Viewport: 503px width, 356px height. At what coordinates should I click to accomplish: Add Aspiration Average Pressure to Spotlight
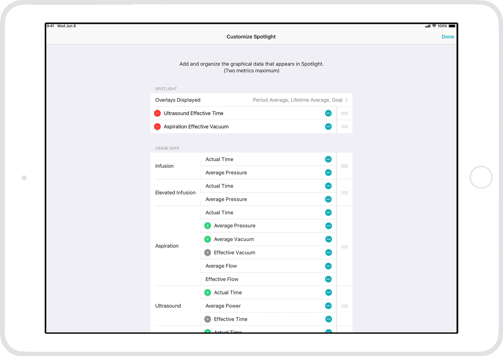[207, 226]
